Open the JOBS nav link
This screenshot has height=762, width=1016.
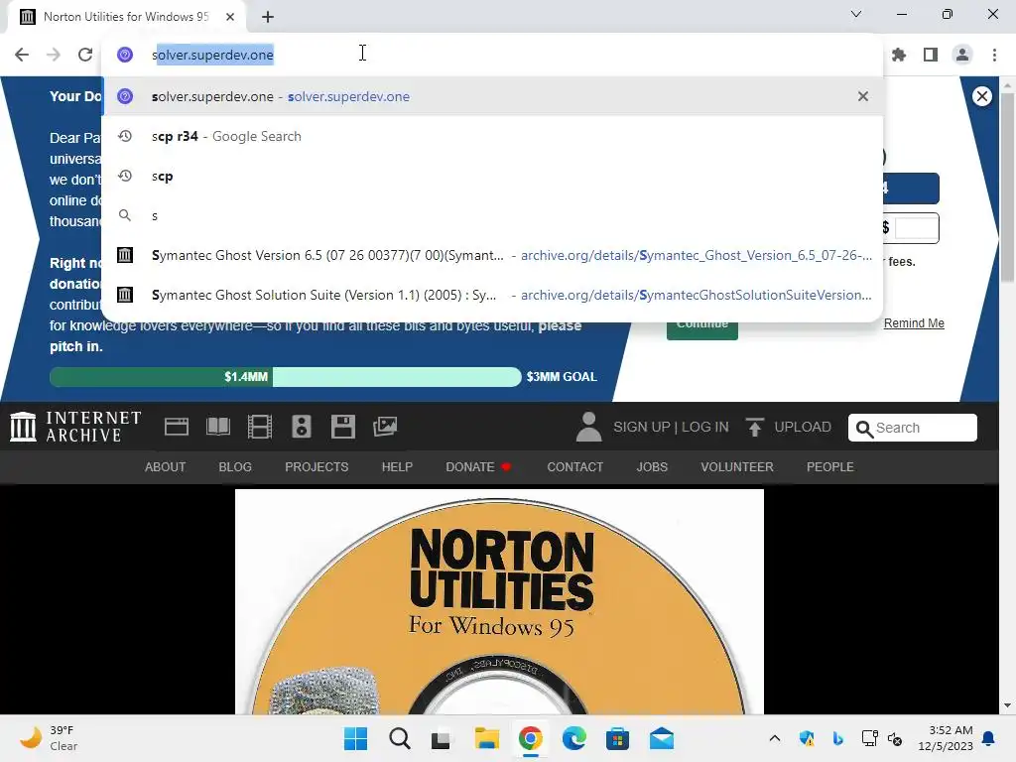point(652,467)
